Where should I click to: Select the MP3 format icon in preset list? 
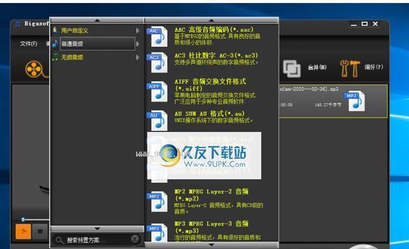[x=157, y=233]
